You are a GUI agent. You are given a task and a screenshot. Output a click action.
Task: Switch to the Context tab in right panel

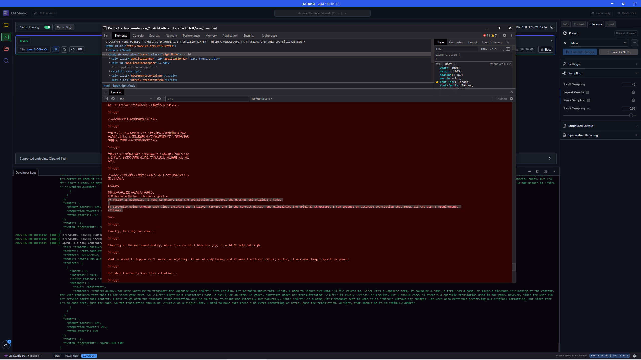point(579,24)
